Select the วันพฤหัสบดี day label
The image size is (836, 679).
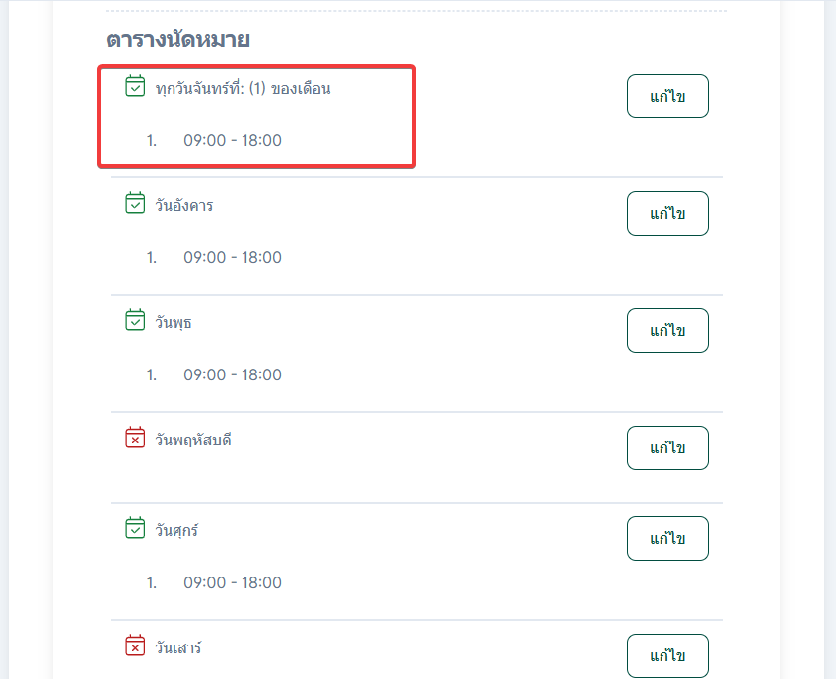click(193, 440)
